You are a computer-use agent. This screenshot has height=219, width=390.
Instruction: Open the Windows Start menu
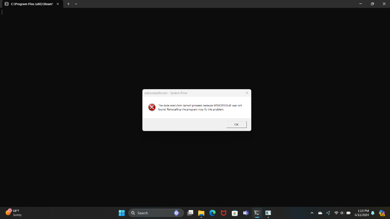[122, 213]
